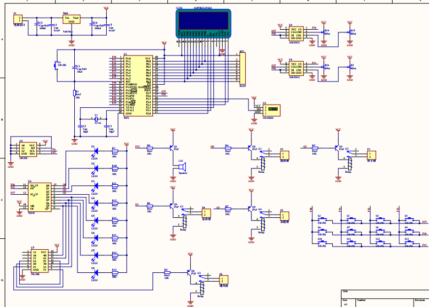This screenshot has width=429, height=307.
Task: Select upper ADC0832 chip U3
Action: [296, 34]
